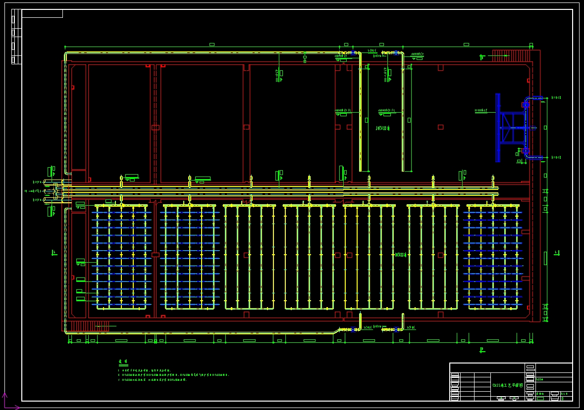Select the blue decanter mechanism on the right
Image resolution: width=584 pixels, height=410 pixels.
[512, 128]
